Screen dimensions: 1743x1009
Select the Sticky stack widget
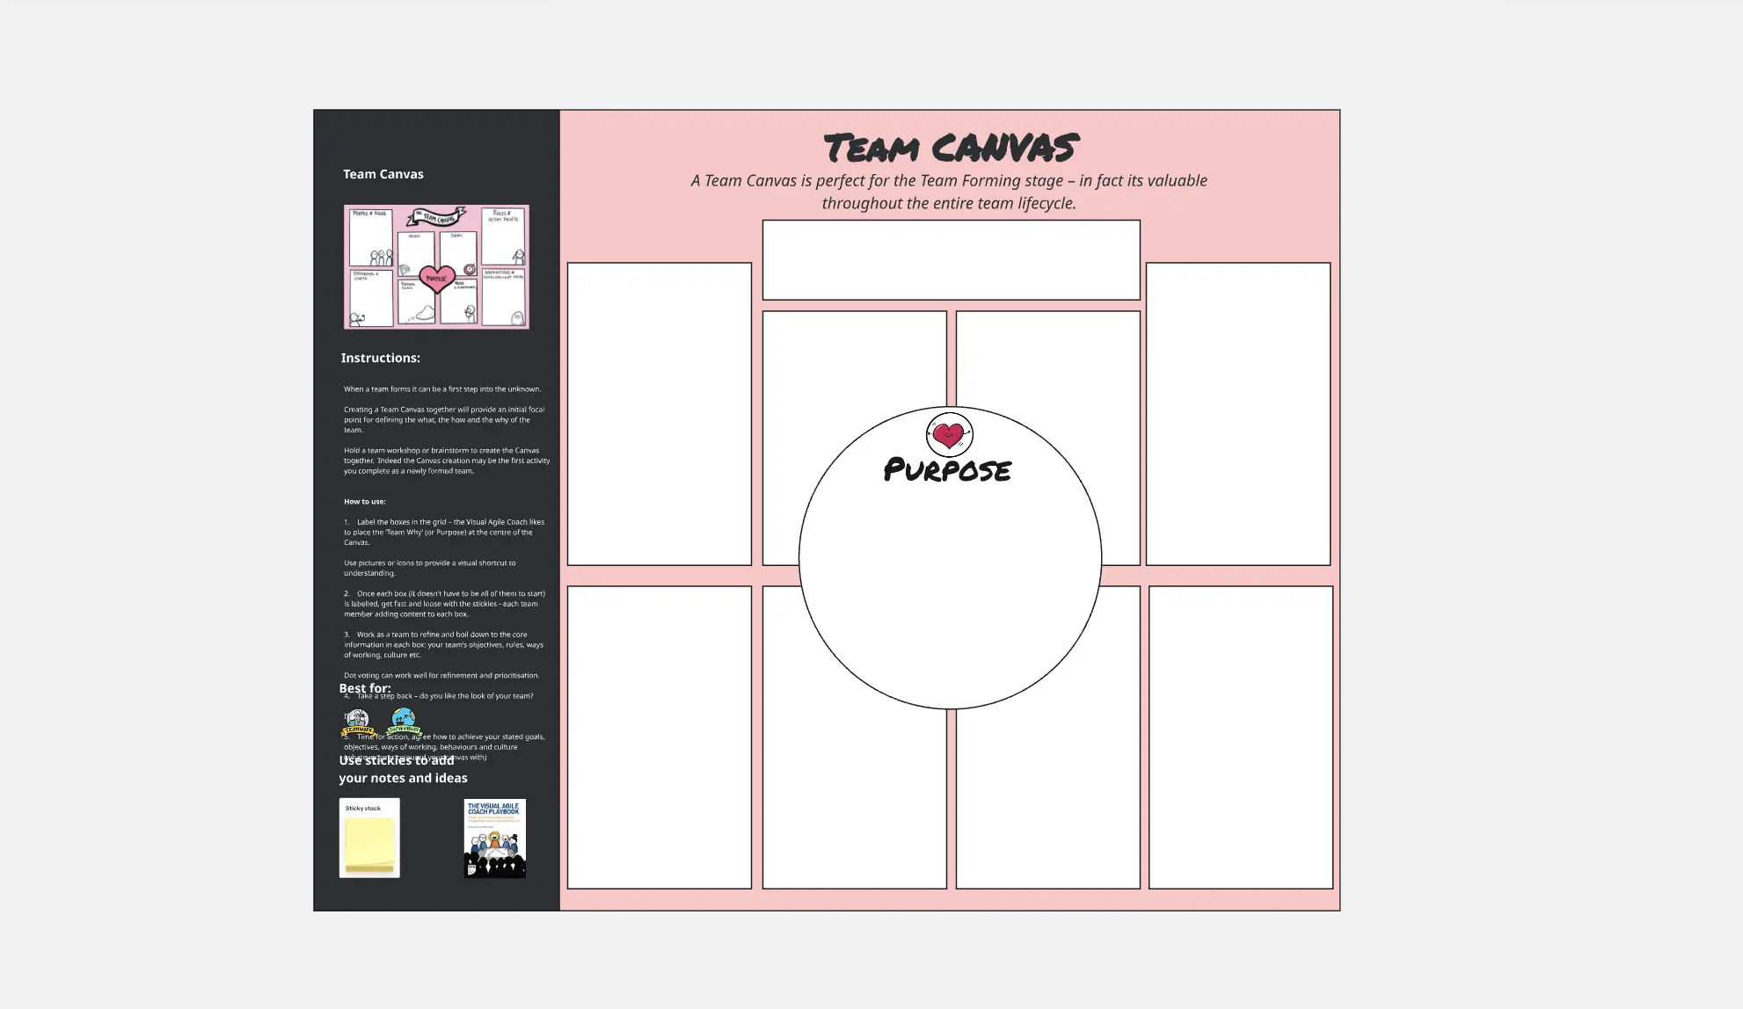(369, 838)
